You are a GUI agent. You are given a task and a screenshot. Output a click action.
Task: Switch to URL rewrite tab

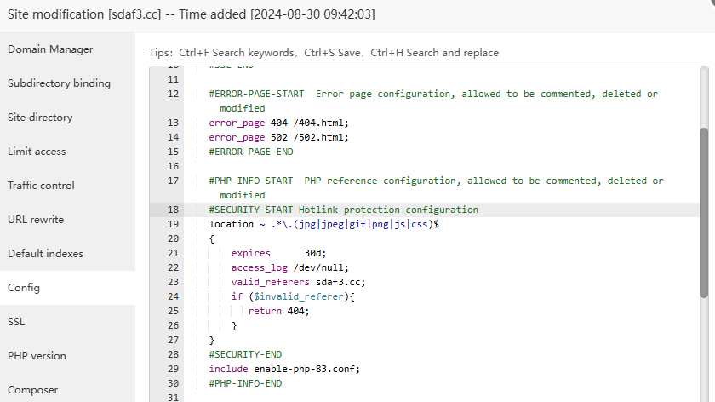[x=36, y=220]
